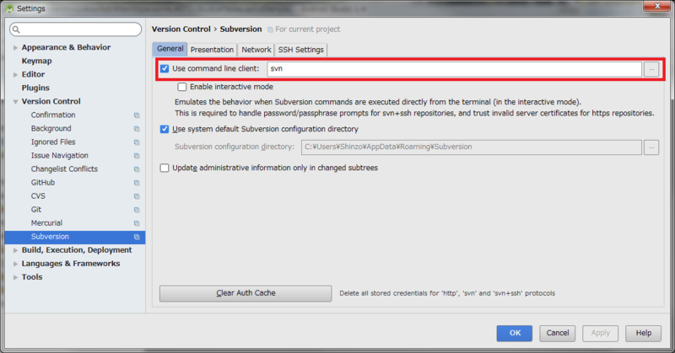Open the SSH Settings tab
This screenshot has height=353, width=675.
[x=300, y=50]
